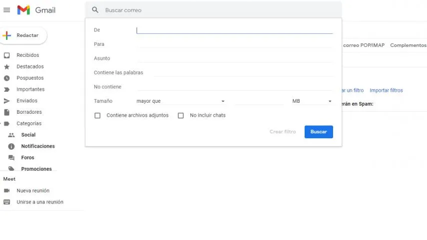Click the Crear un filtro link
Screen dimensions: 427x240
click(353, 90)
